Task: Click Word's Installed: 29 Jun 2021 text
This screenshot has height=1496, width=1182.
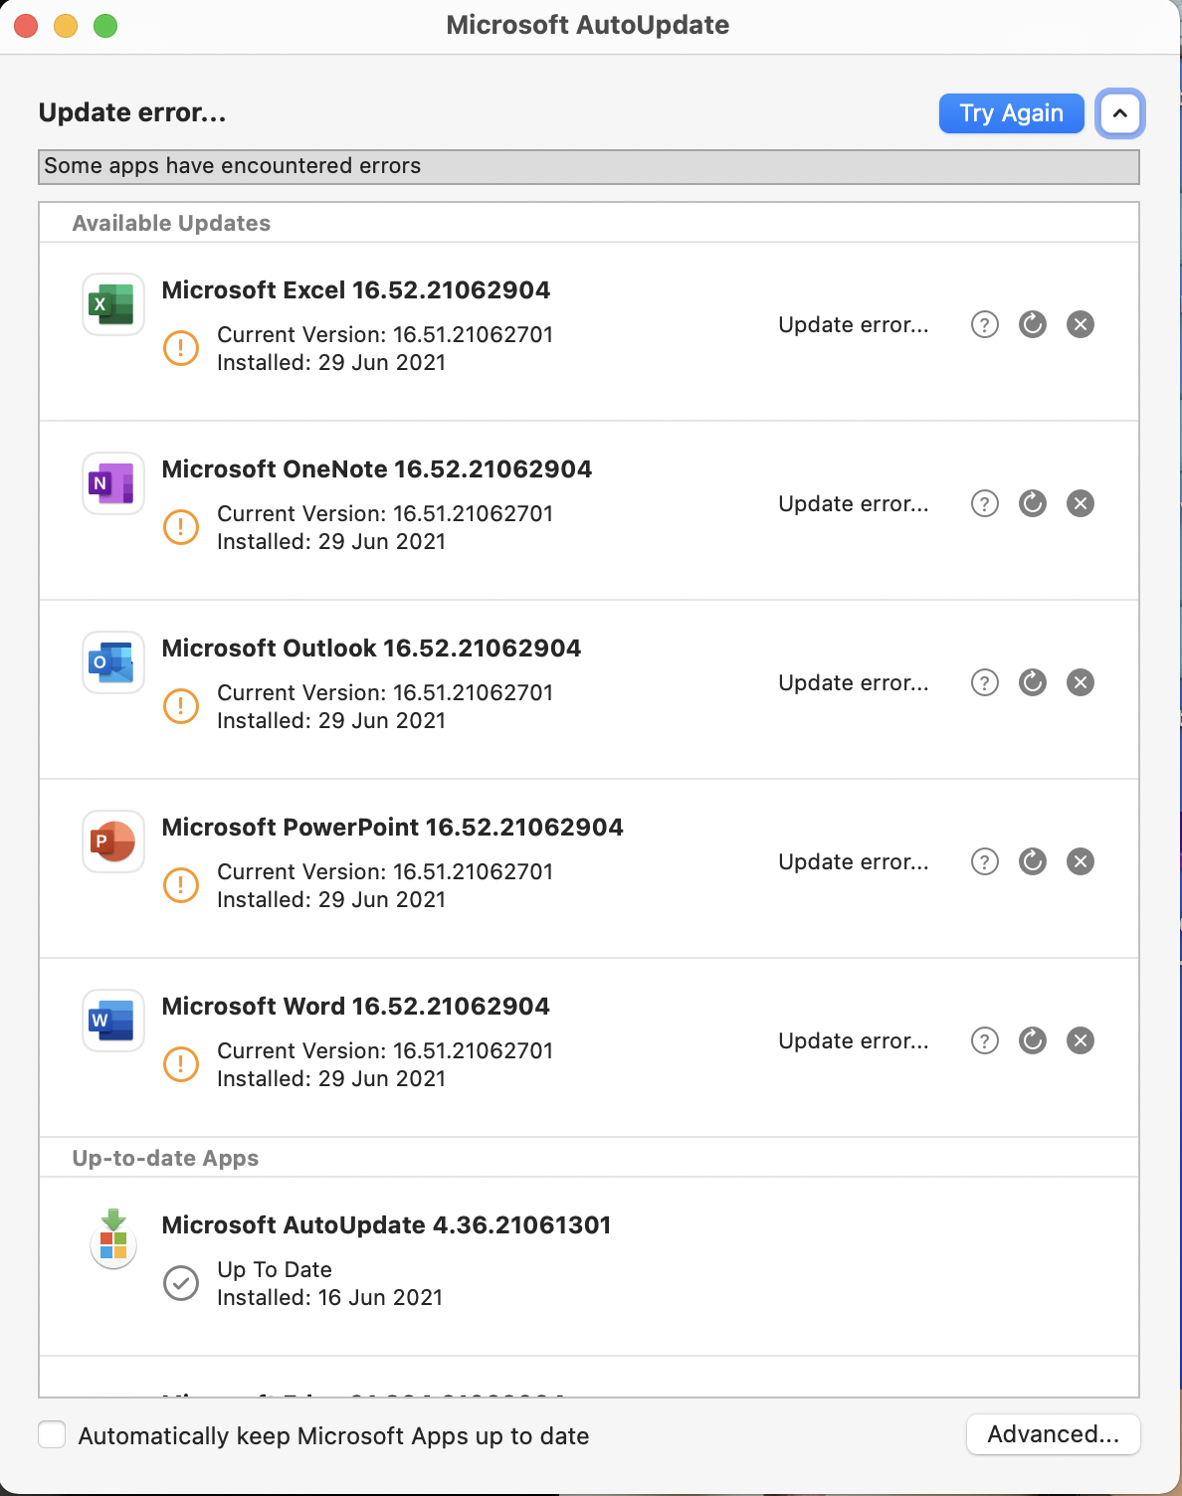Action: 331,1079
